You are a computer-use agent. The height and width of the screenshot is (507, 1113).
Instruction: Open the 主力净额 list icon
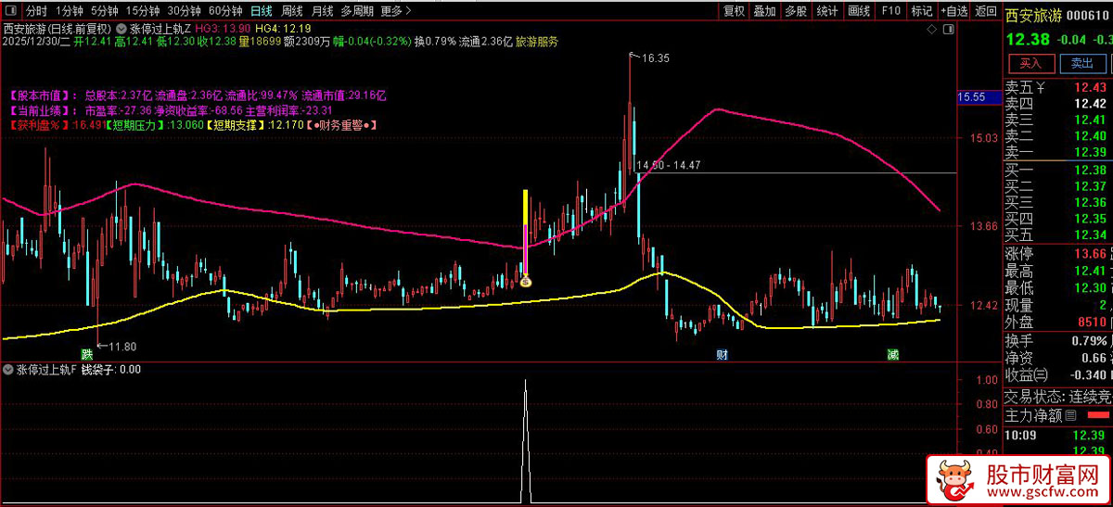(1071, 414)
